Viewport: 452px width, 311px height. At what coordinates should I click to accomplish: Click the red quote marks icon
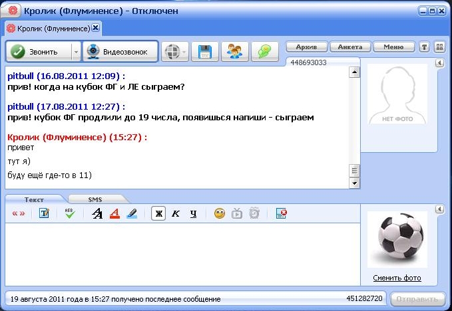[19, 213]
